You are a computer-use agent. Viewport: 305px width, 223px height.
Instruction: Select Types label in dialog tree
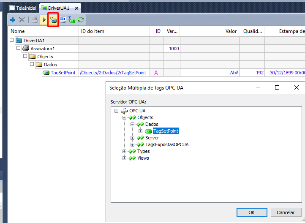pyautogui.click(x=143, y=151)
